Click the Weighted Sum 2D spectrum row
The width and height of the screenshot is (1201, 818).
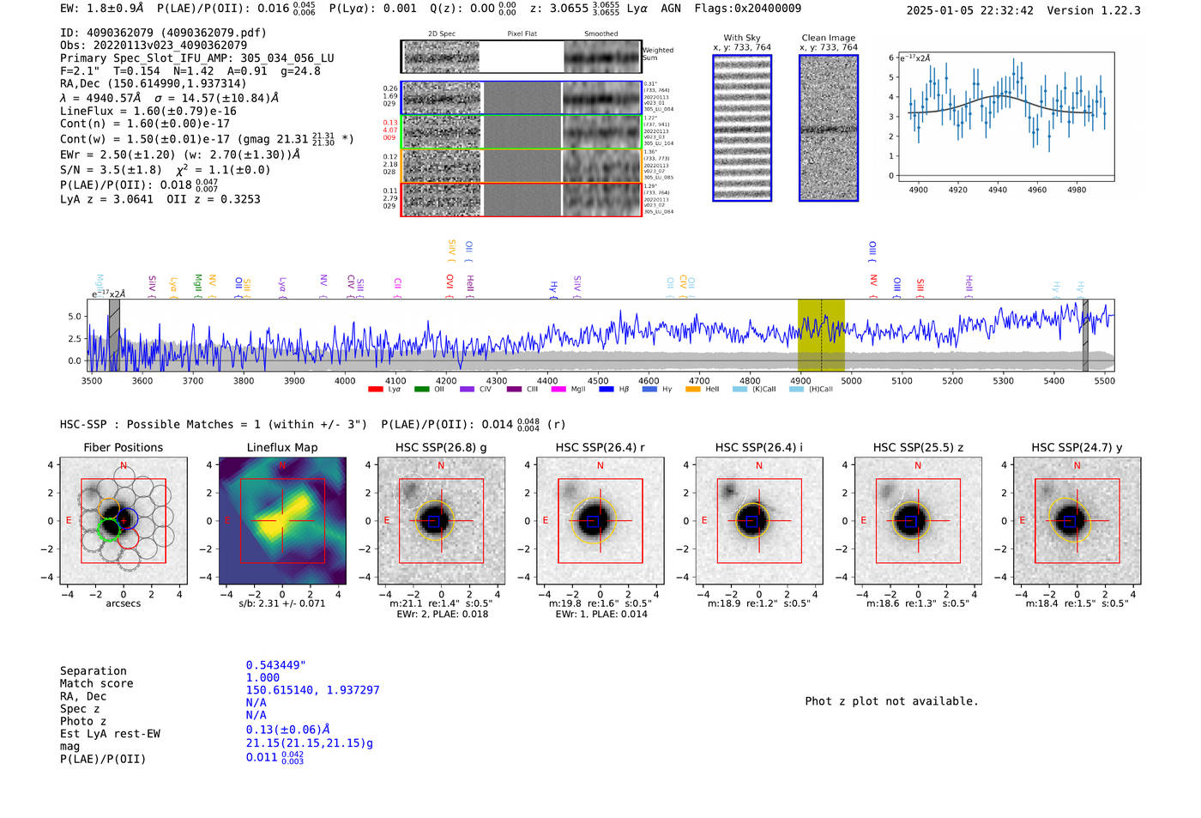pyautogui.click(x=522, y=57)
